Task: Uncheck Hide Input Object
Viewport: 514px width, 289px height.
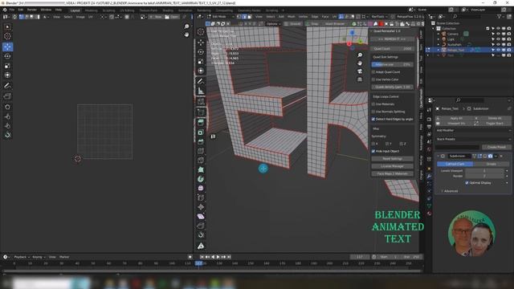Action: (x=373, y=152)
